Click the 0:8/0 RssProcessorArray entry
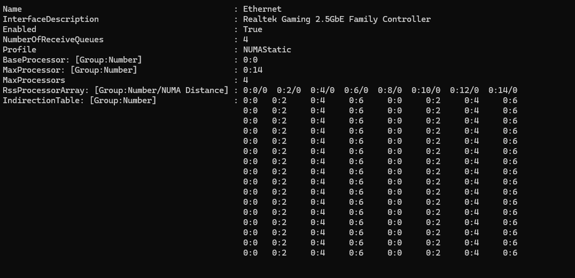Viewport: 575px width, 278px height. [388, 90]
